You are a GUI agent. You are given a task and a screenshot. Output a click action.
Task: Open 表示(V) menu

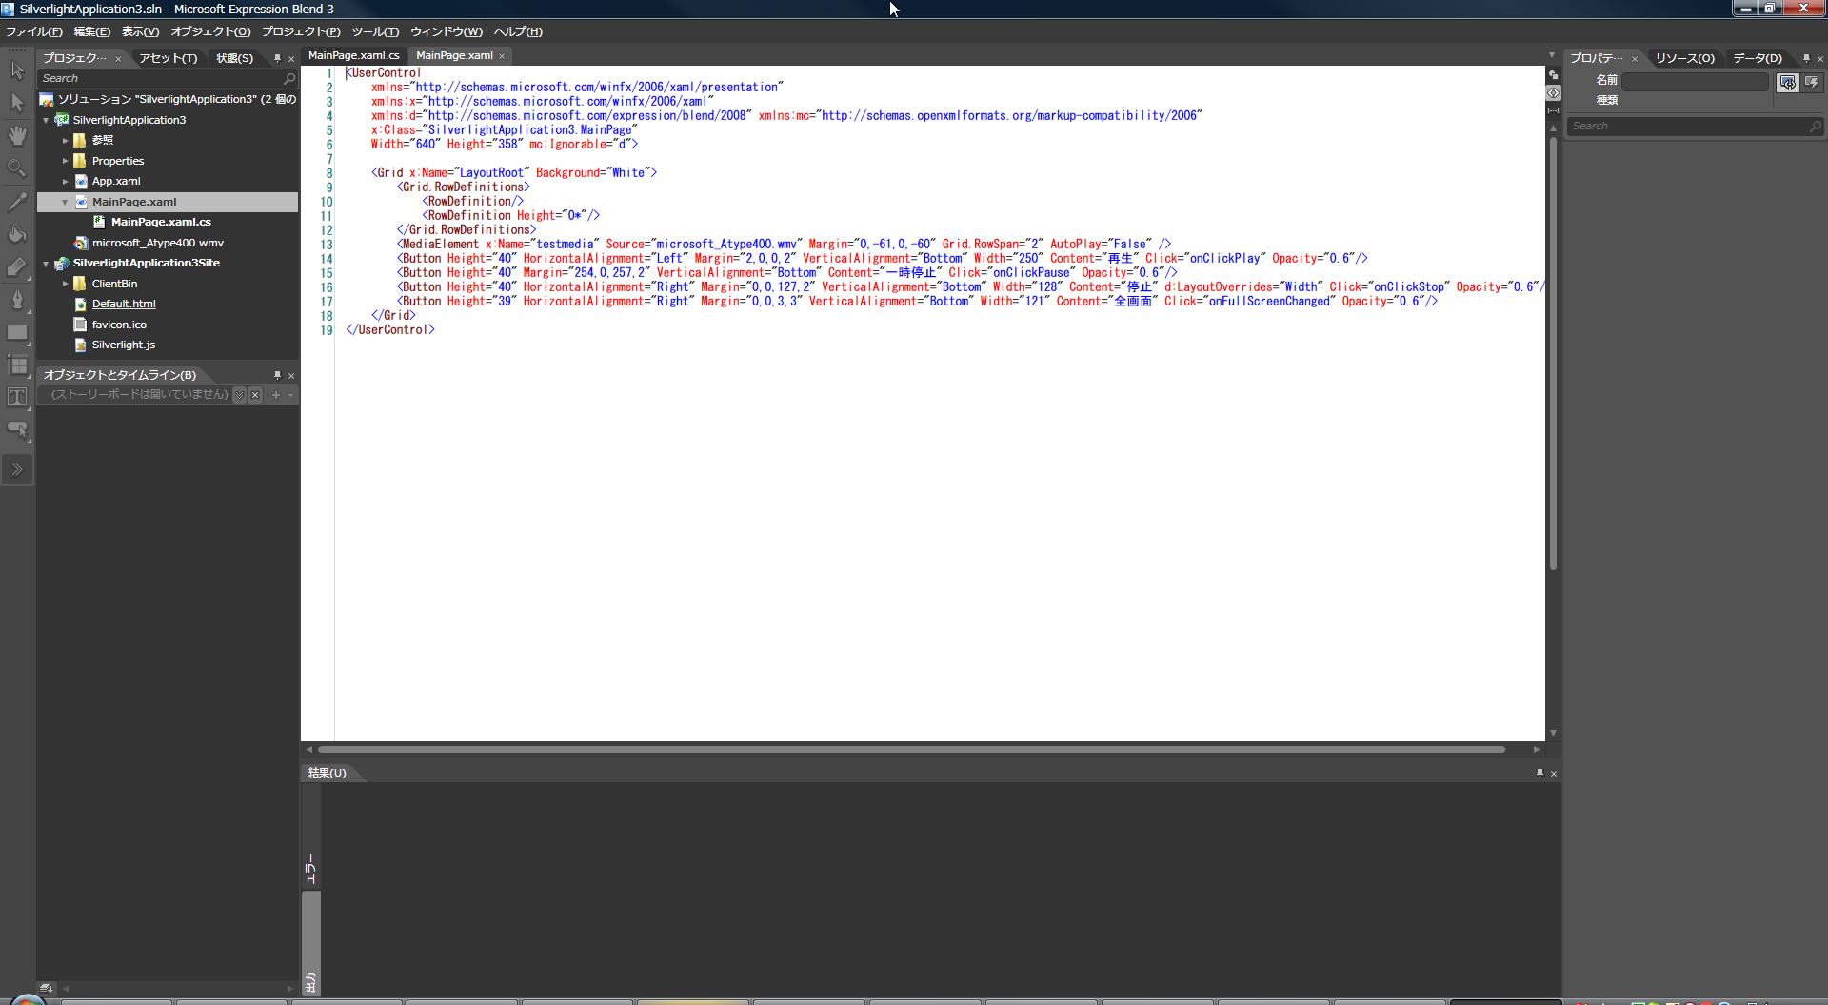coord(140,31)
